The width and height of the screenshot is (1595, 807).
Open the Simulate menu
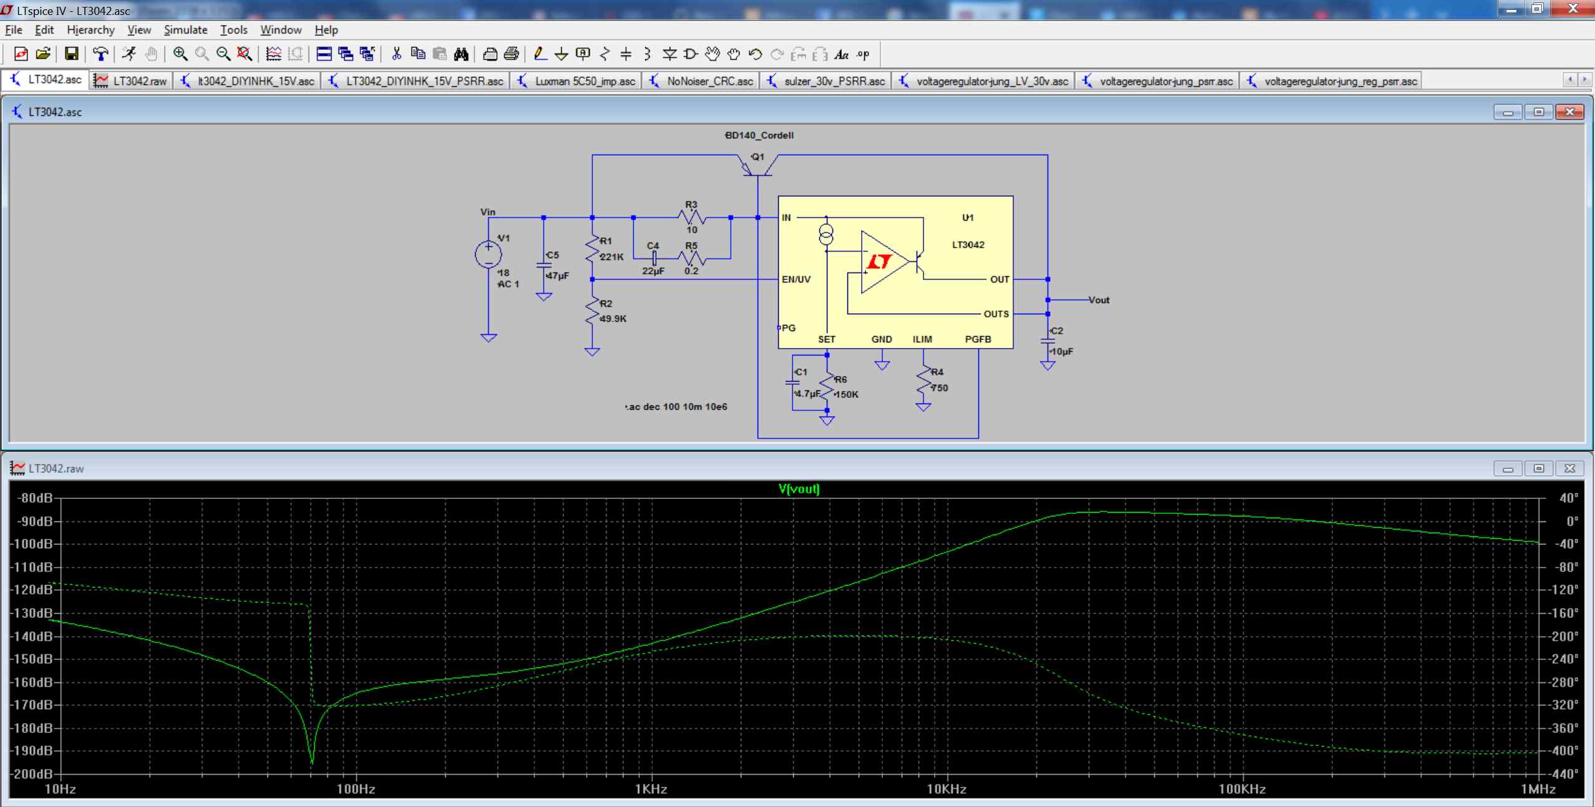[x=186, y=30]
